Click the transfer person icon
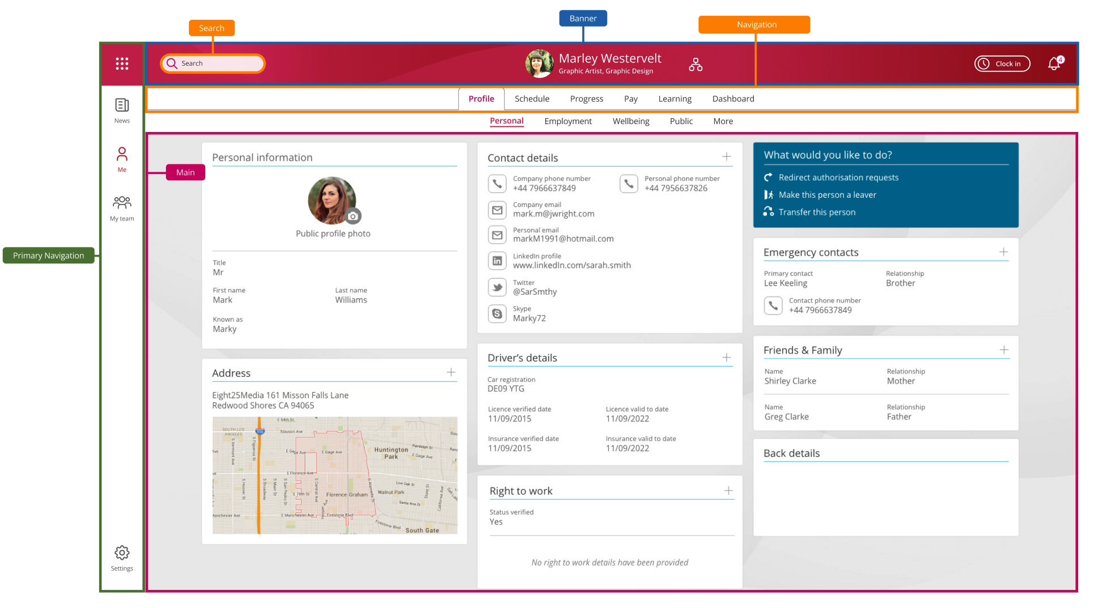 pos(768,211)
